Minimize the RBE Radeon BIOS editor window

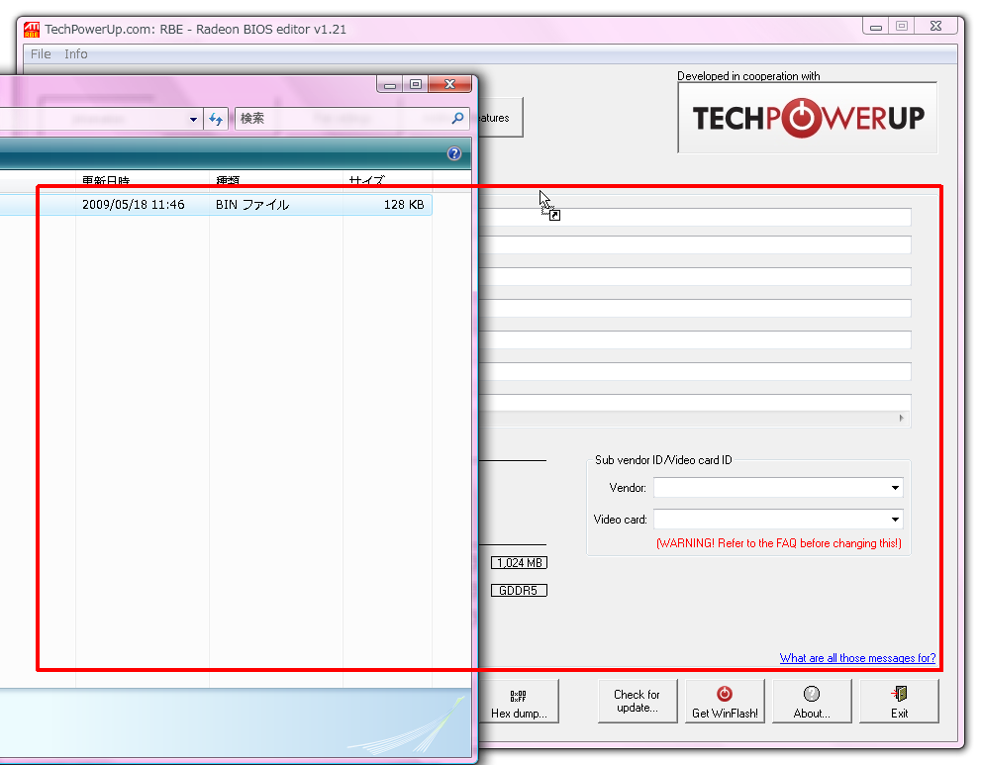click(x=876, y=26)
